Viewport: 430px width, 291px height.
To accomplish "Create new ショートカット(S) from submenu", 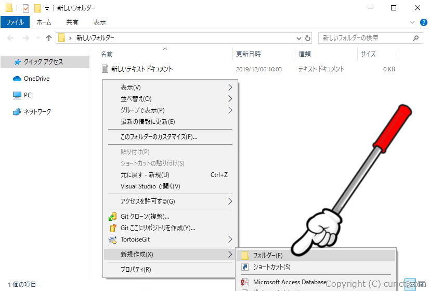I will pos(316,267).
